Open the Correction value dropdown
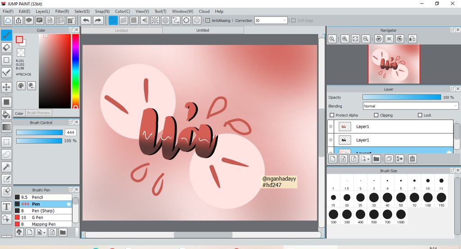 click(x=285, y=21)
